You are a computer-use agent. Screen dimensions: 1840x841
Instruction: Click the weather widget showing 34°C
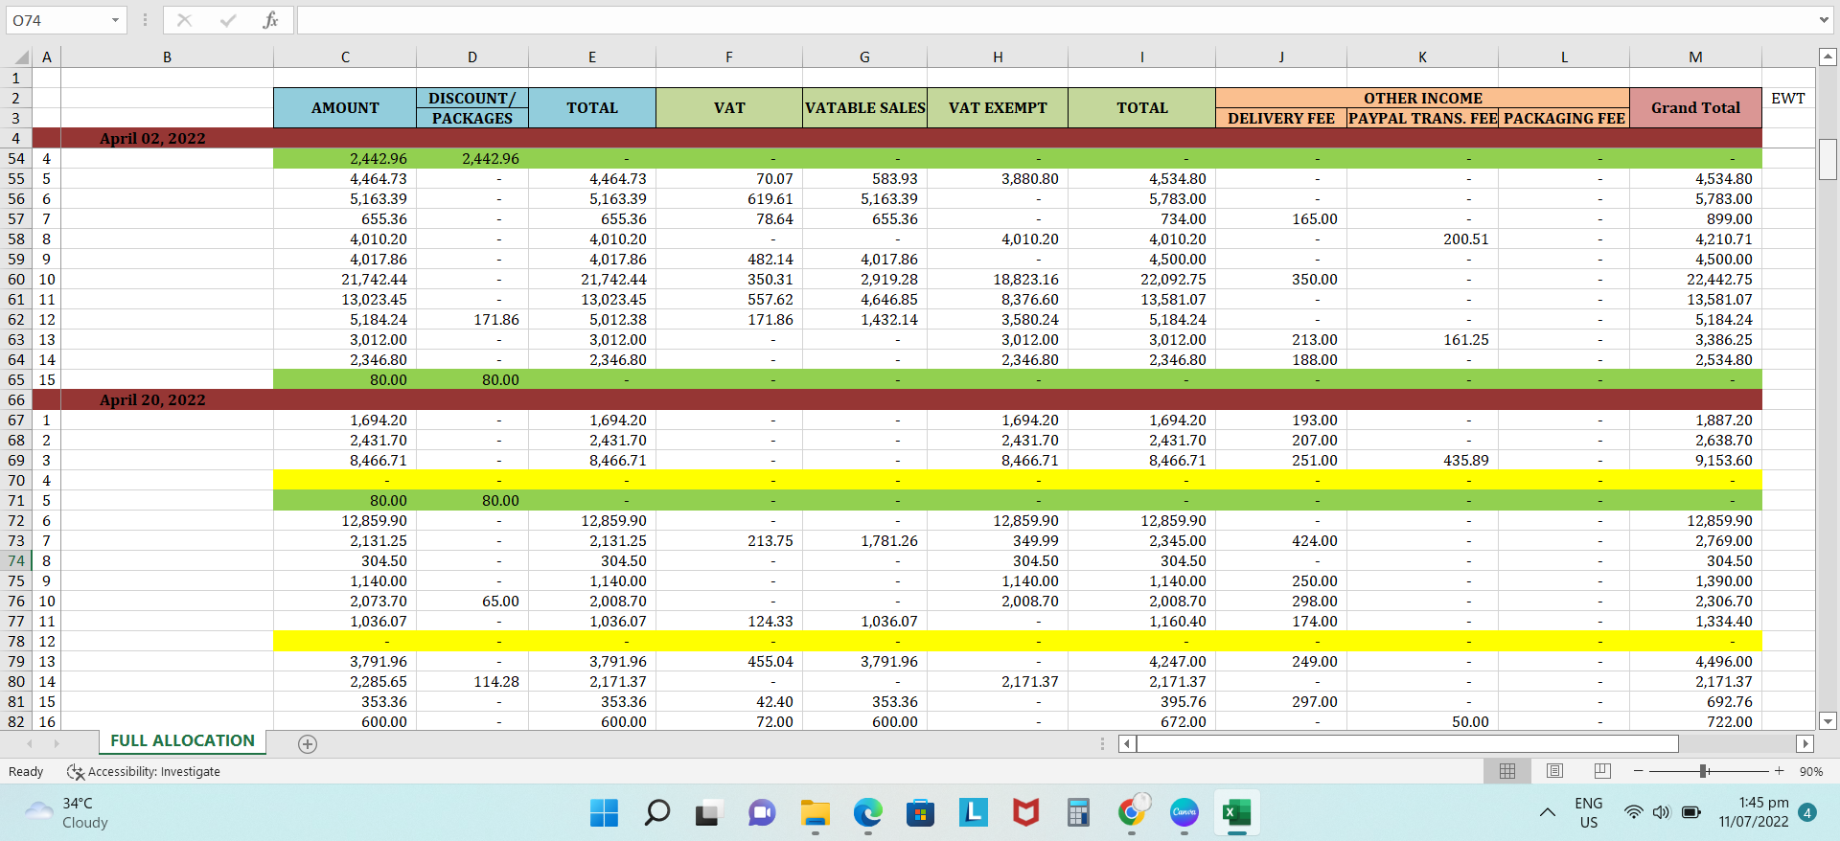click(x=67, y=813)
